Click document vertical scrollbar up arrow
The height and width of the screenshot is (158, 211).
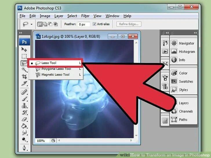136,43
